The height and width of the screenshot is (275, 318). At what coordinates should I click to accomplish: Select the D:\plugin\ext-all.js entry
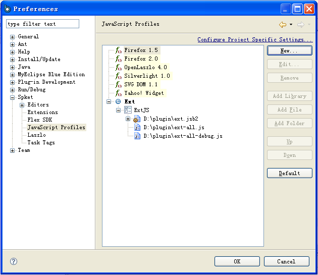tap(174, 127)
